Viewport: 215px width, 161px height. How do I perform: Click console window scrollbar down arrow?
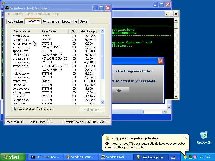coord(176,97)
